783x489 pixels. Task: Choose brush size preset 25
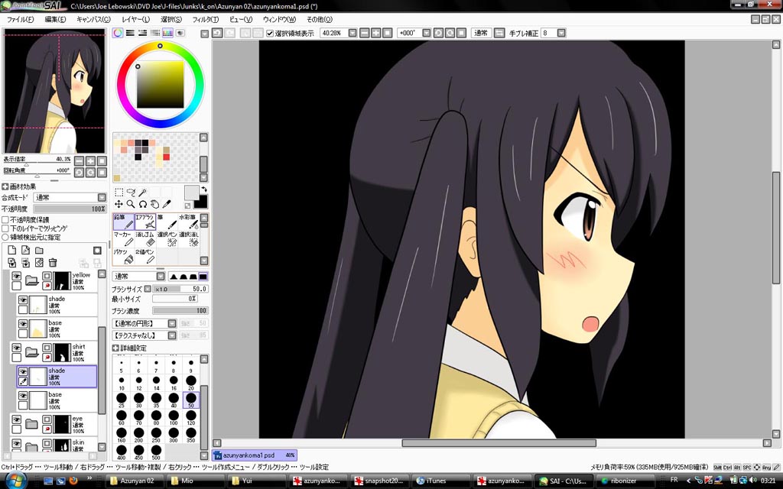122,400
